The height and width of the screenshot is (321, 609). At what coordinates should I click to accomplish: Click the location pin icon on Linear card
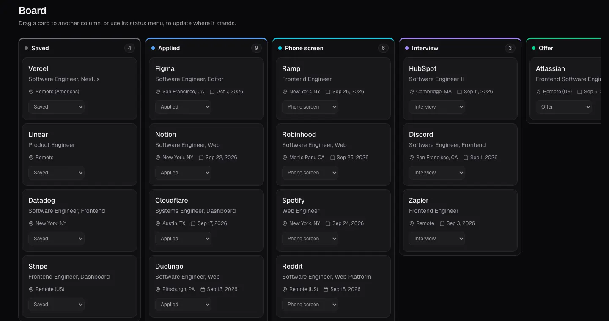[x=31, y=158]
